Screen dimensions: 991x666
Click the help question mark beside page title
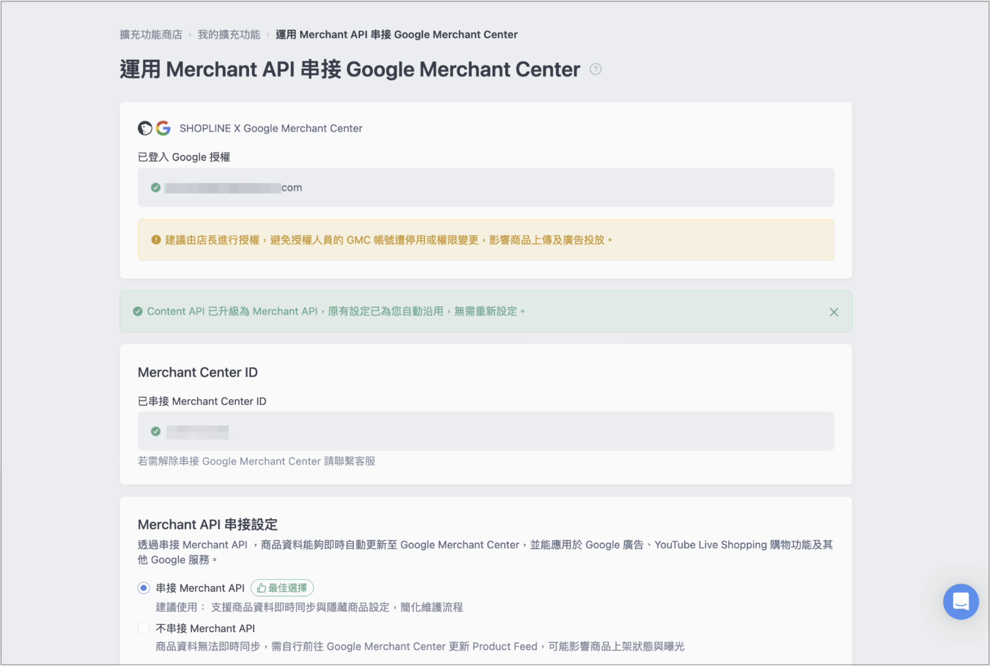(596, 69)
